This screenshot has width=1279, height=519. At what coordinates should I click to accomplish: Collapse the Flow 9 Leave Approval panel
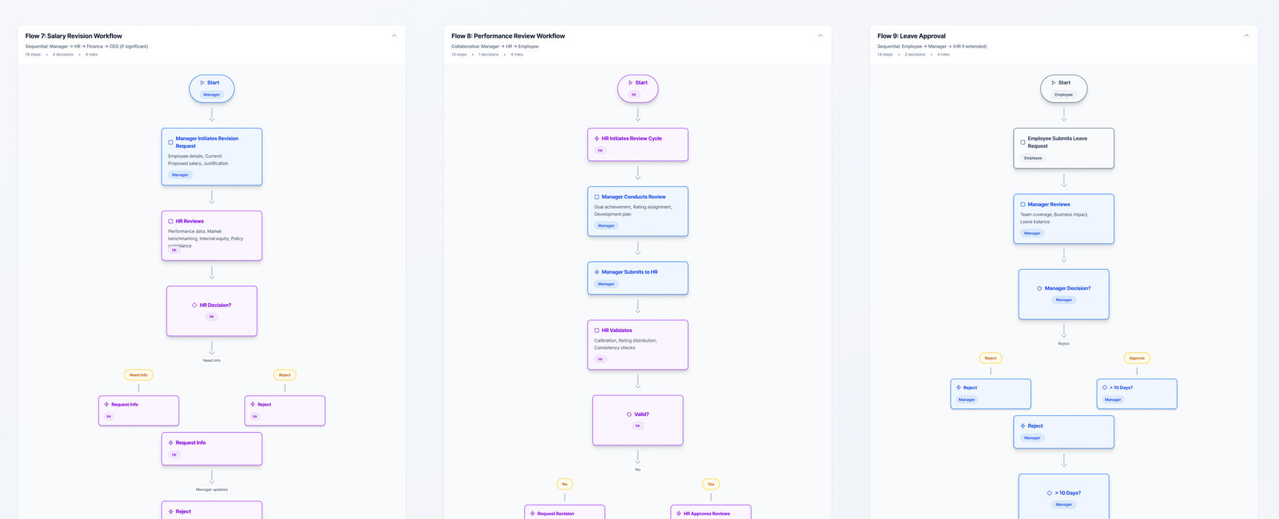click(x=1246, y=36)
